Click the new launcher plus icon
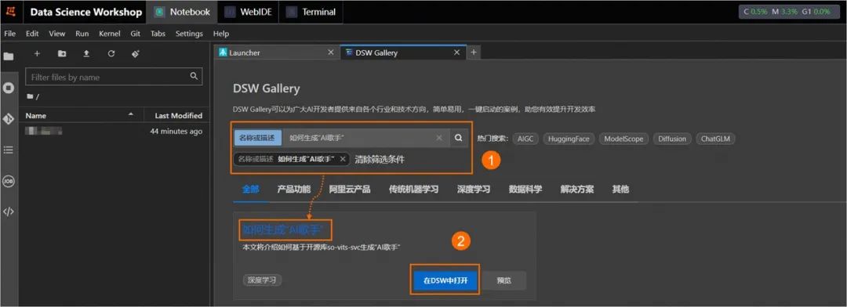 coord(38,53)
